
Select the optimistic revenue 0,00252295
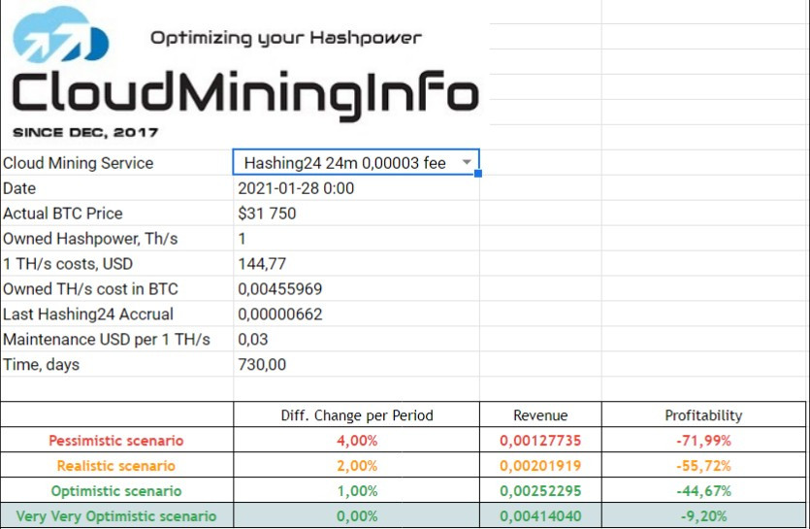click(x=540, y=491)
